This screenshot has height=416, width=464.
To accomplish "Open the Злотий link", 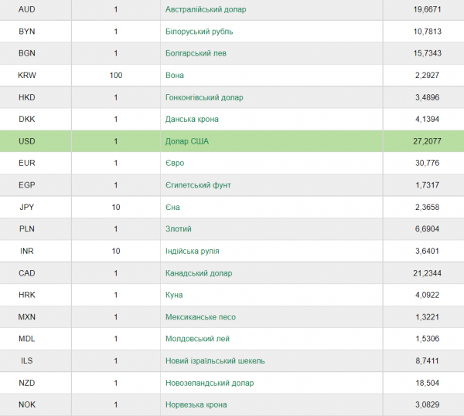I will [179, 228].
